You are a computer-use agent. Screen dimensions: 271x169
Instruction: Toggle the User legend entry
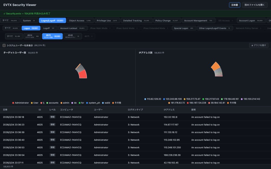click(x=35, y=103)
